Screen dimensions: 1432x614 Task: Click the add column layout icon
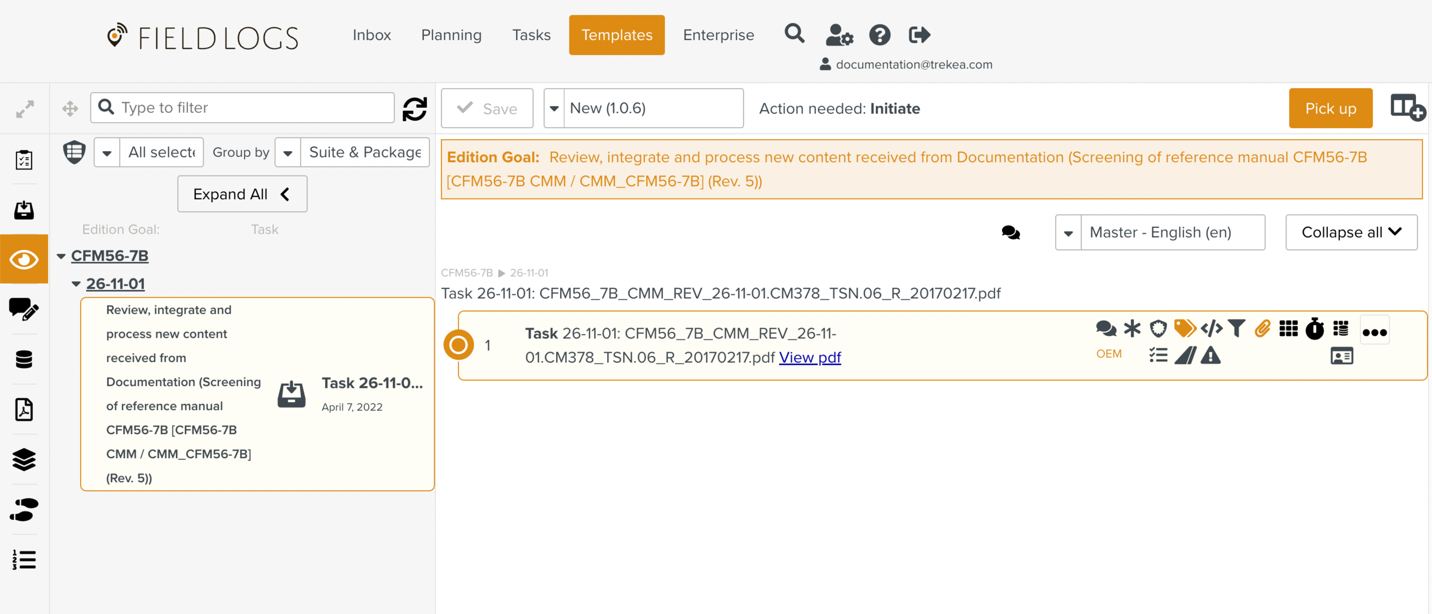1407,108
